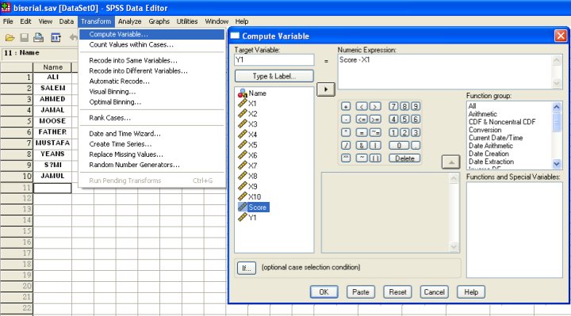Viewport: 571px width, 316px height.
Task: Open the Analyze menu
Action: point(129,21)
